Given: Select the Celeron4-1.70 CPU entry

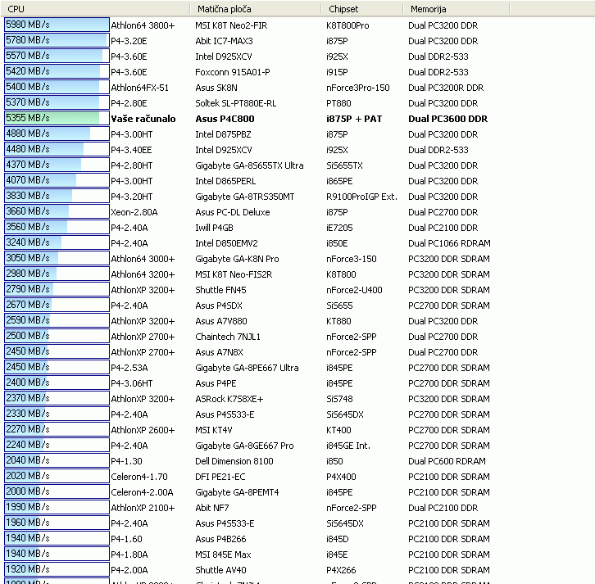Looking at the screenshot, I should coord(139,477).
